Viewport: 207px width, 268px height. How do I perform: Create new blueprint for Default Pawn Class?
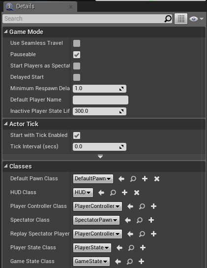(145, 179)
